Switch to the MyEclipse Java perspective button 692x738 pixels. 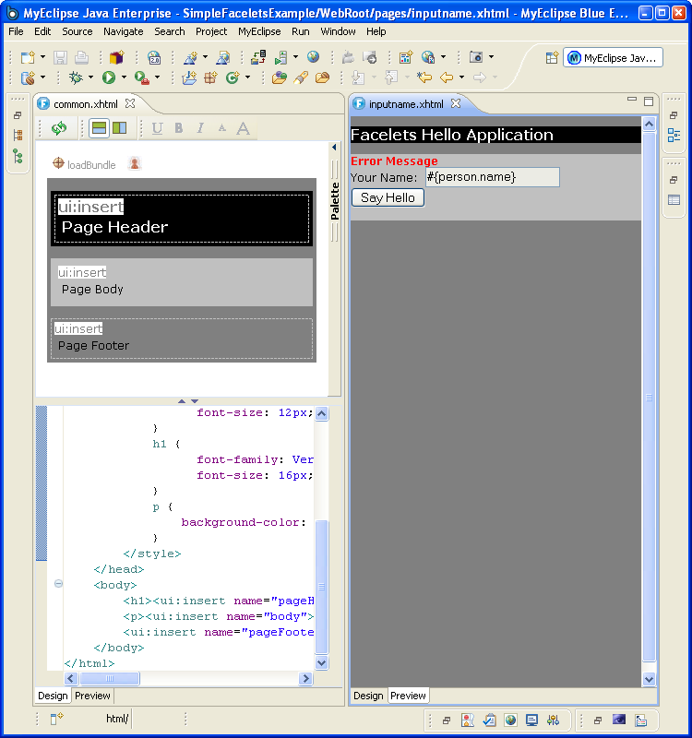[613, 57]
